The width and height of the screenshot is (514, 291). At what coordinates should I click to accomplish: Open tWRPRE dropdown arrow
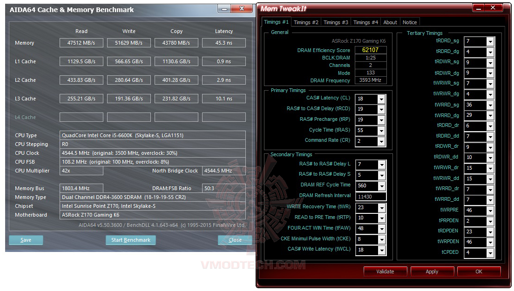(x=490, y=211)
